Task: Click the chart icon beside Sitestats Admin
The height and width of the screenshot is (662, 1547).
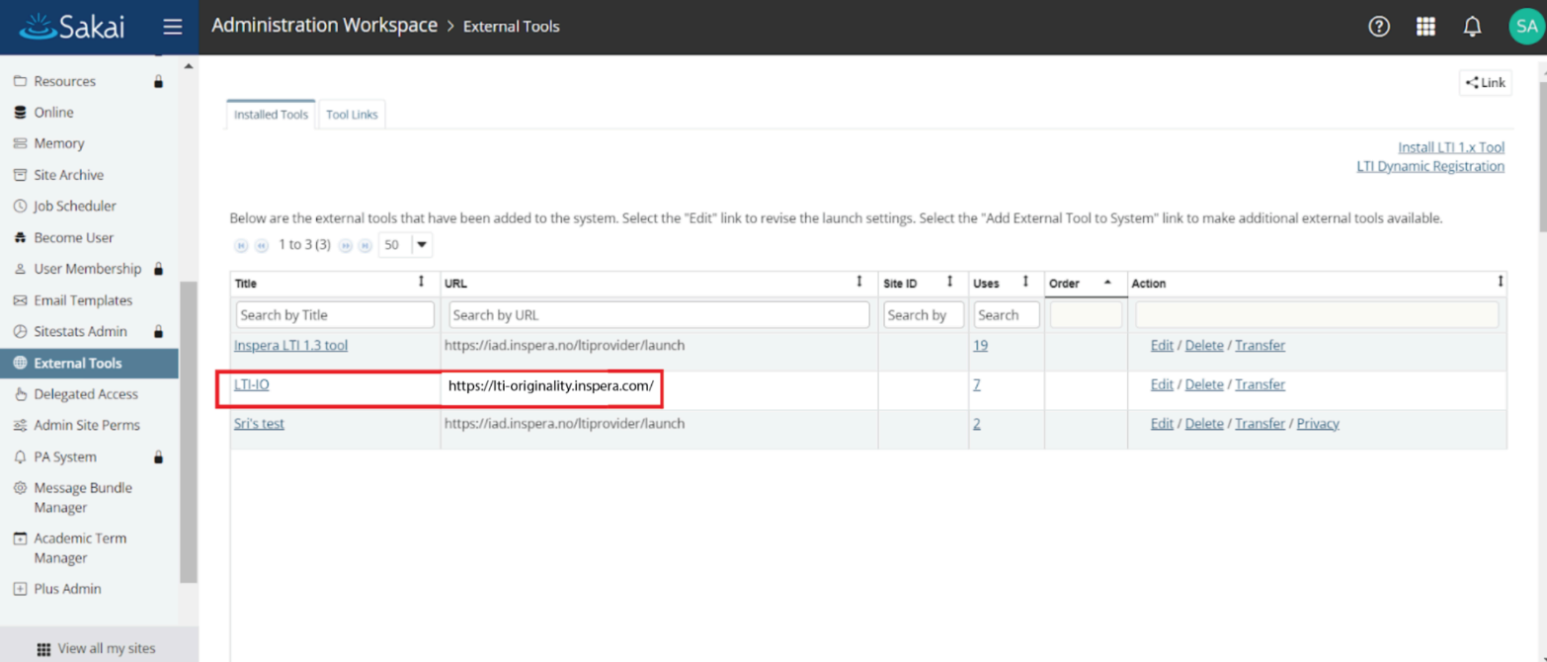Action: pos(20,332)
